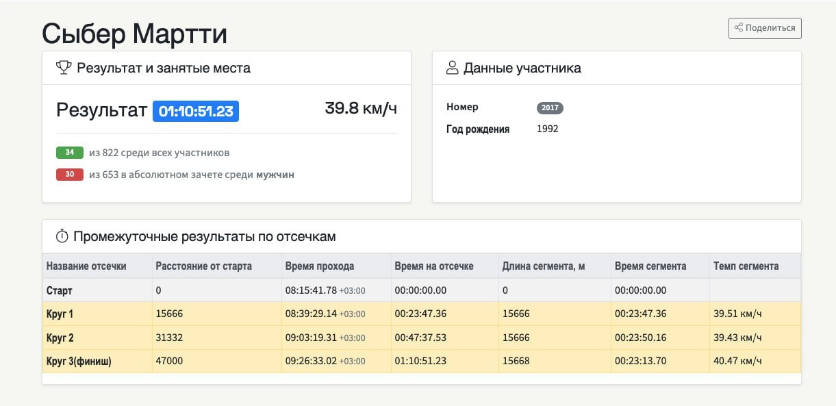Click the Год рождения label

(x=478, y=129)
